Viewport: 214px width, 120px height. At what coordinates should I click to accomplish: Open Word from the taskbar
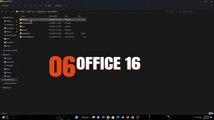click(x=118, y=117)
